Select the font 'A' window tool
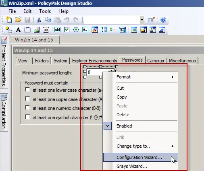 [x=162, y=30]
